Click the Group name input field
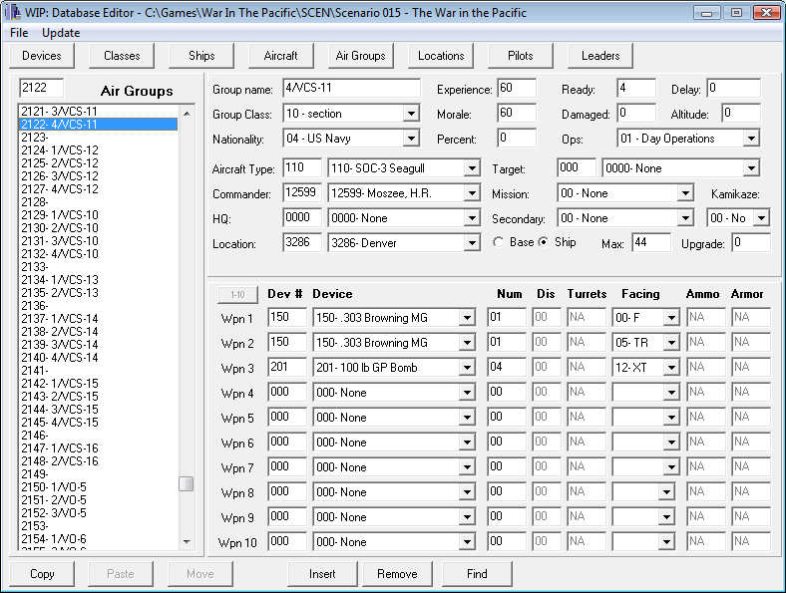 click(x=350, y=89)
